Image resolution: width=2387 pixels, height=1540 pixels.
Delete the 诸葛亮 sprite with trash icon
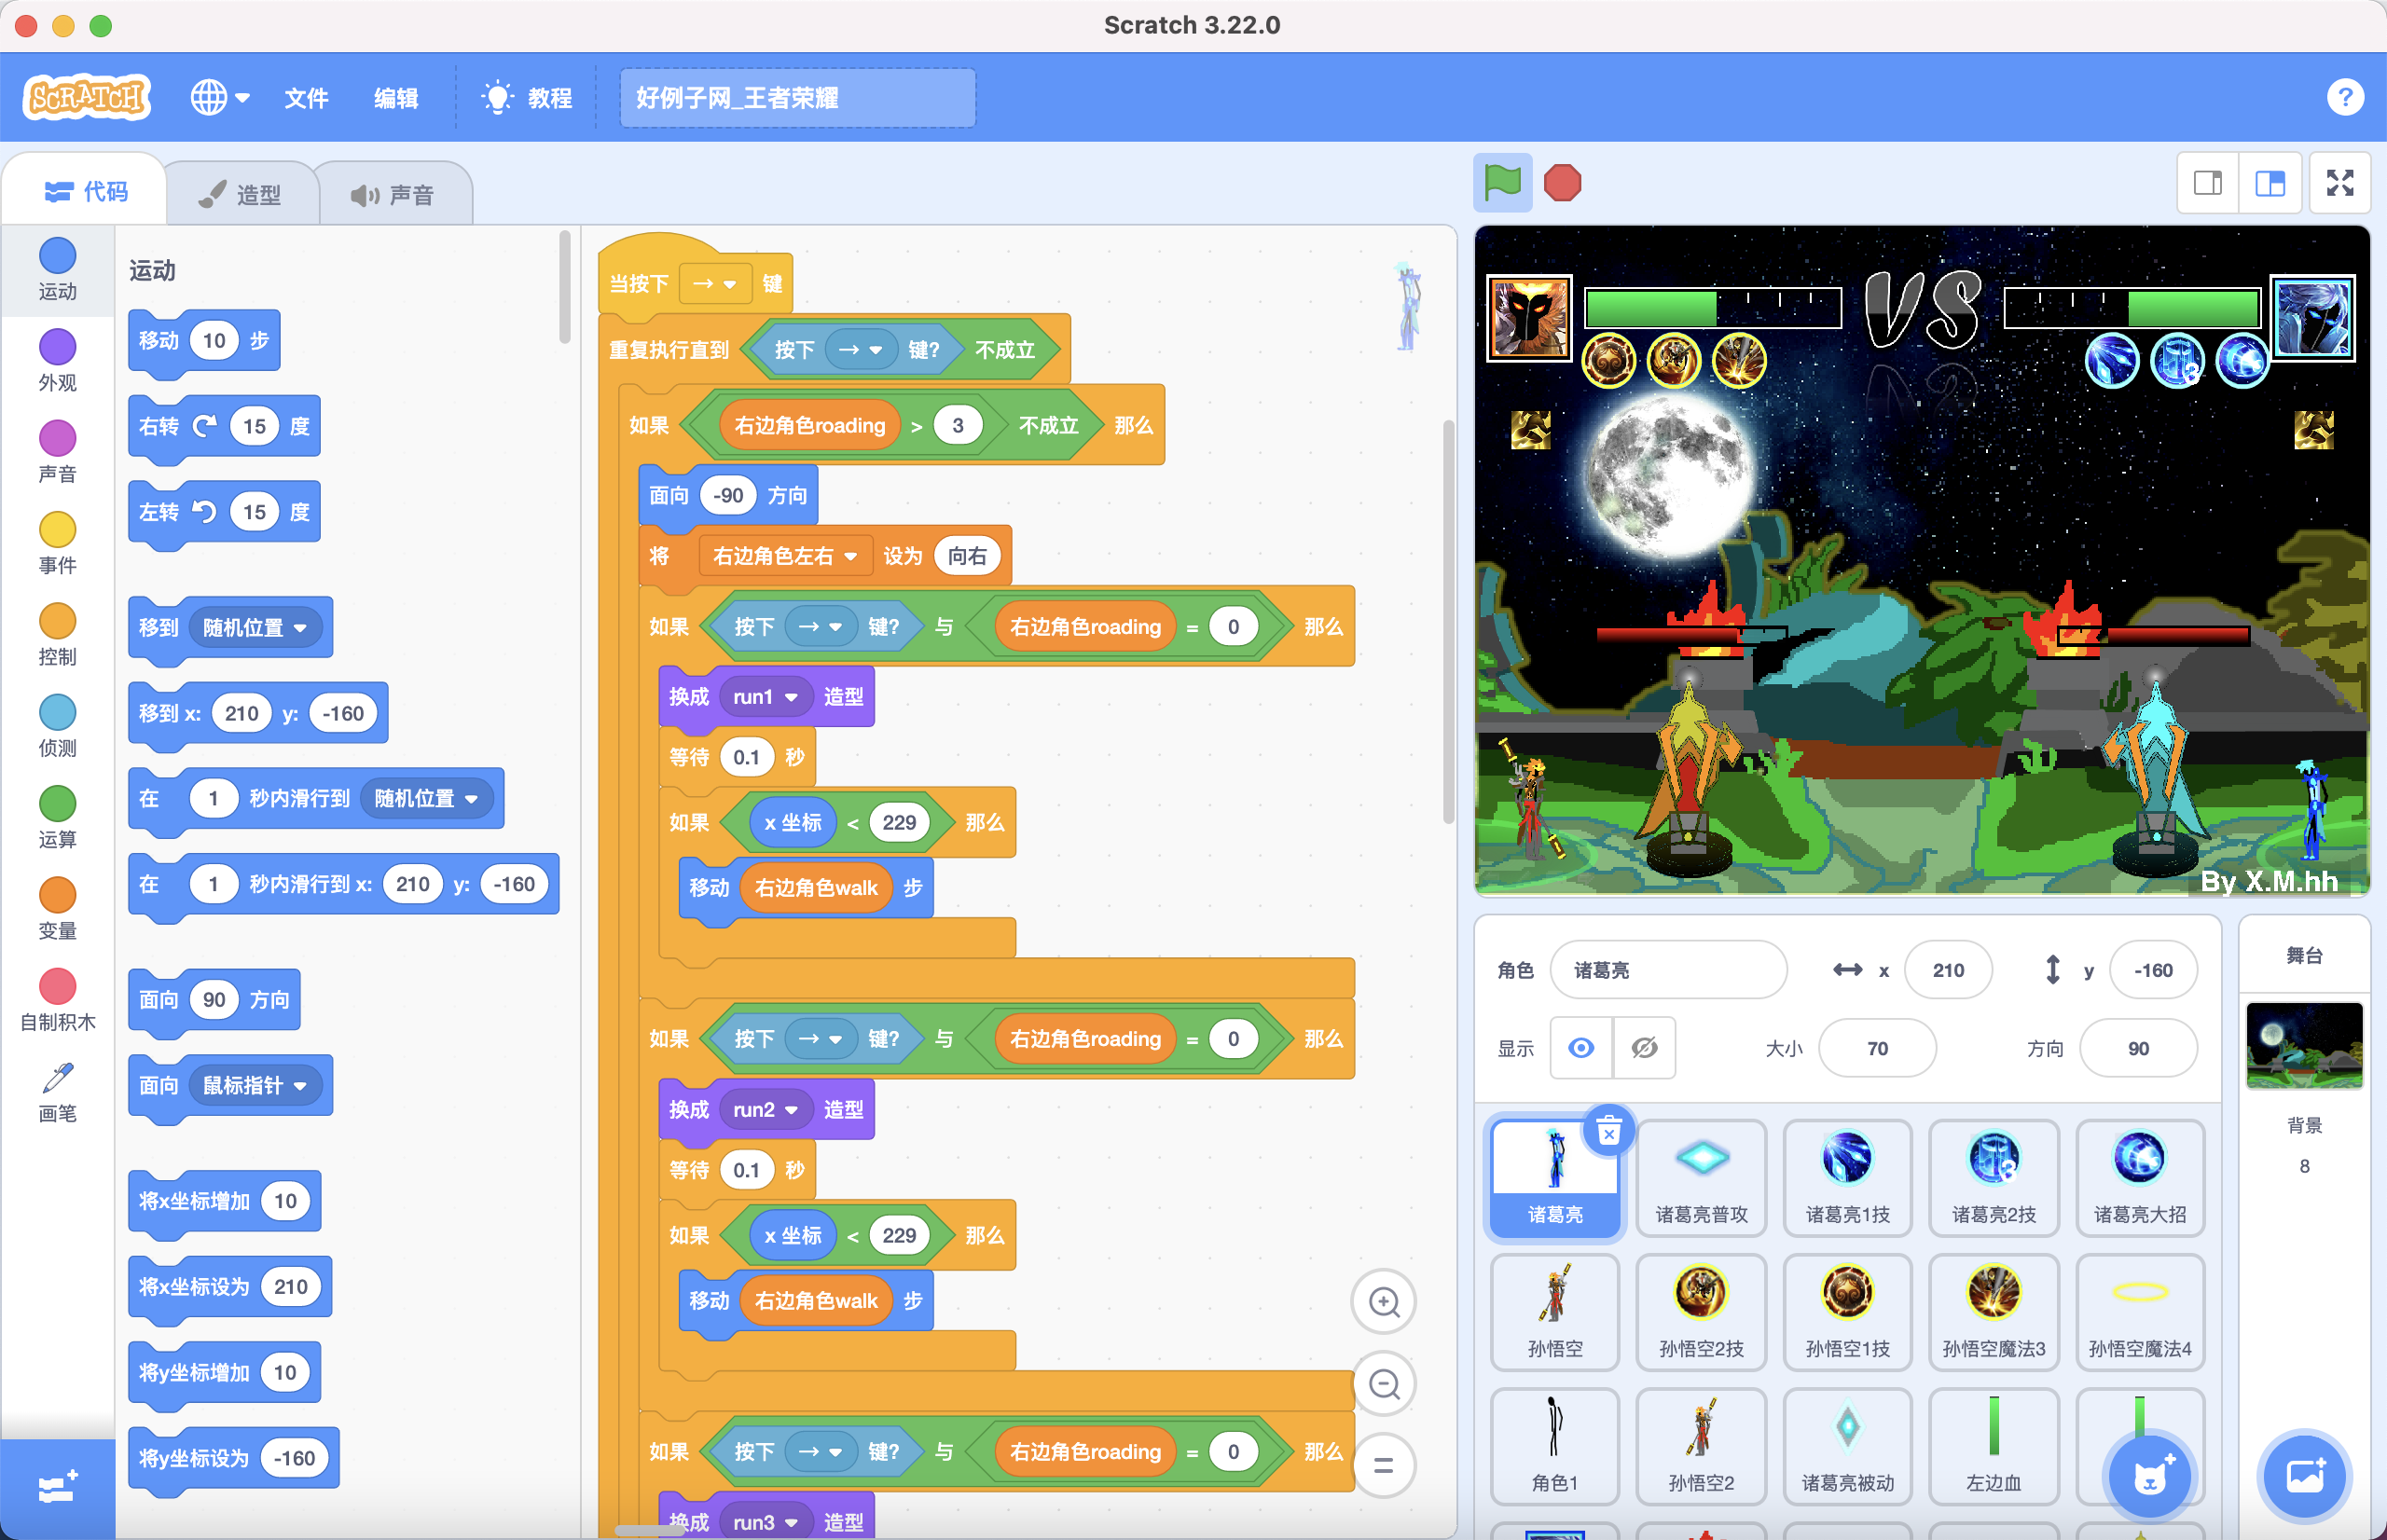(1609, 1132)
